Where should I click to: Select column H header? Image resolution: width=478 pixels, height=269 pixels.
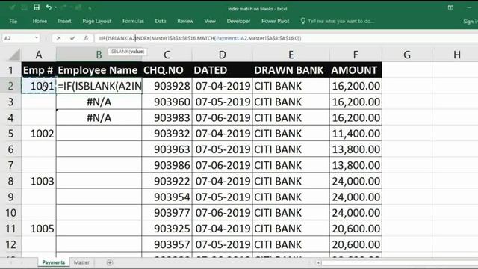pos(456,55)
